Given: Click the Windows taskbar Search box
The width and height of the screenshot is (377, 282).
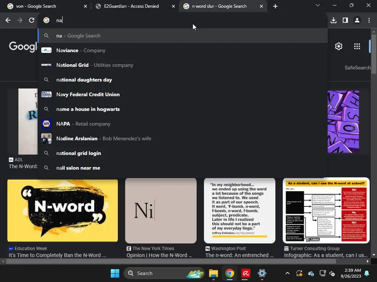Looking at the screenshot, I should (x=164, y=273).
